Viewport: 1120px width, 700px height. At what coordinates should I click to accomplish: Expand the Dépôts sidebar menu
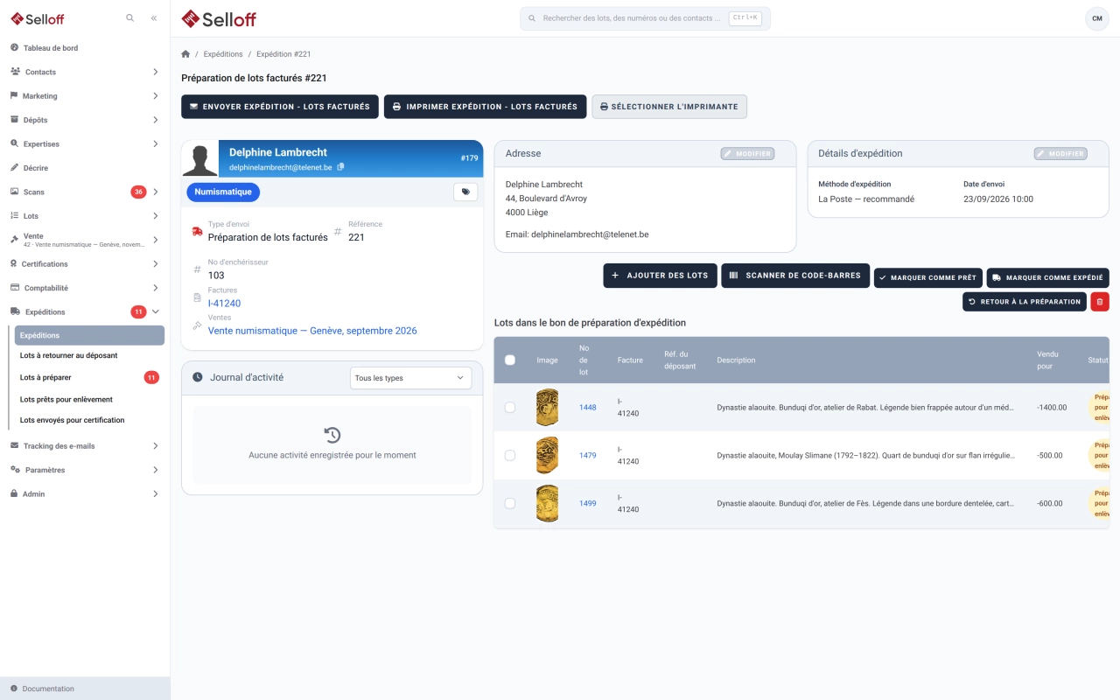pos(85,120)
